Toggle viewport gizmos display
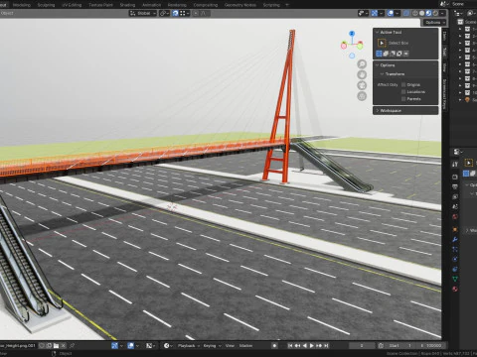The height and width of the screenshot is (357, 477). [375, 13]
